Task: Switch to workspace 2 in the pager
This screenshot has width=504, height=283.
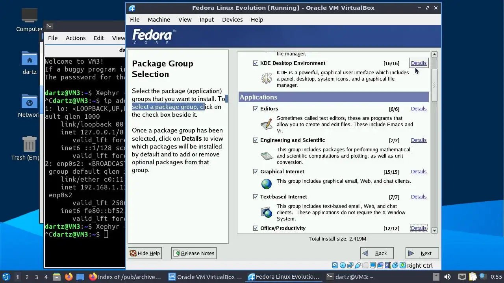Action: (27, 277)
